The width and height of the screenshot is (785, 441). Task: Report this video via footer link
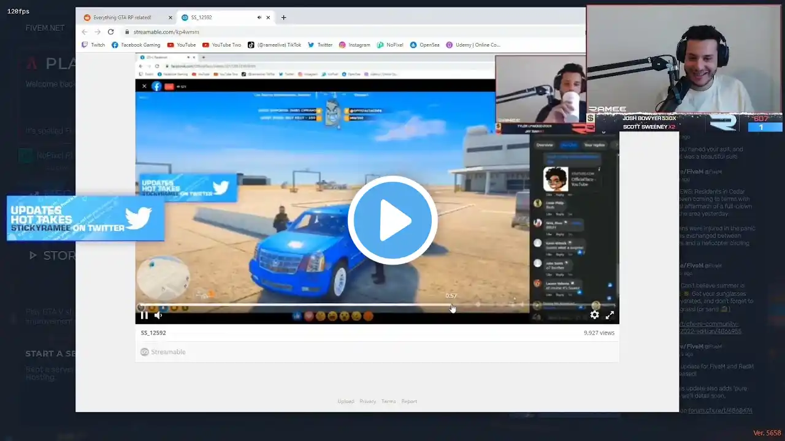click(x=409, y=401)
